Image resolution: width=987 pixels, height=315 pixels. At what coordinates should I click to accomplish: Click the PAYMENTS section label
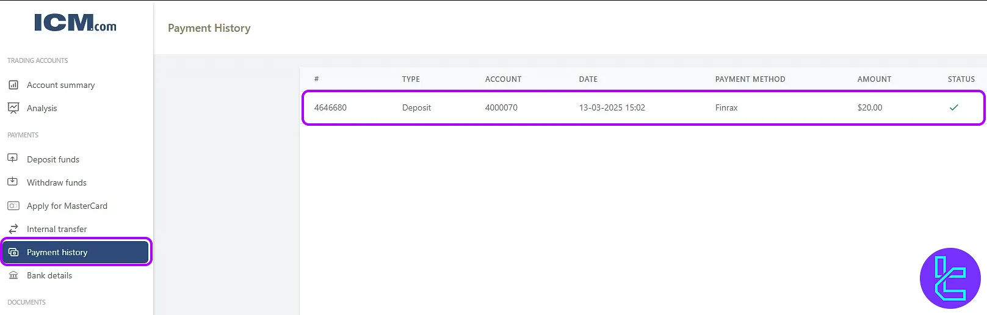tap(23, 135)
